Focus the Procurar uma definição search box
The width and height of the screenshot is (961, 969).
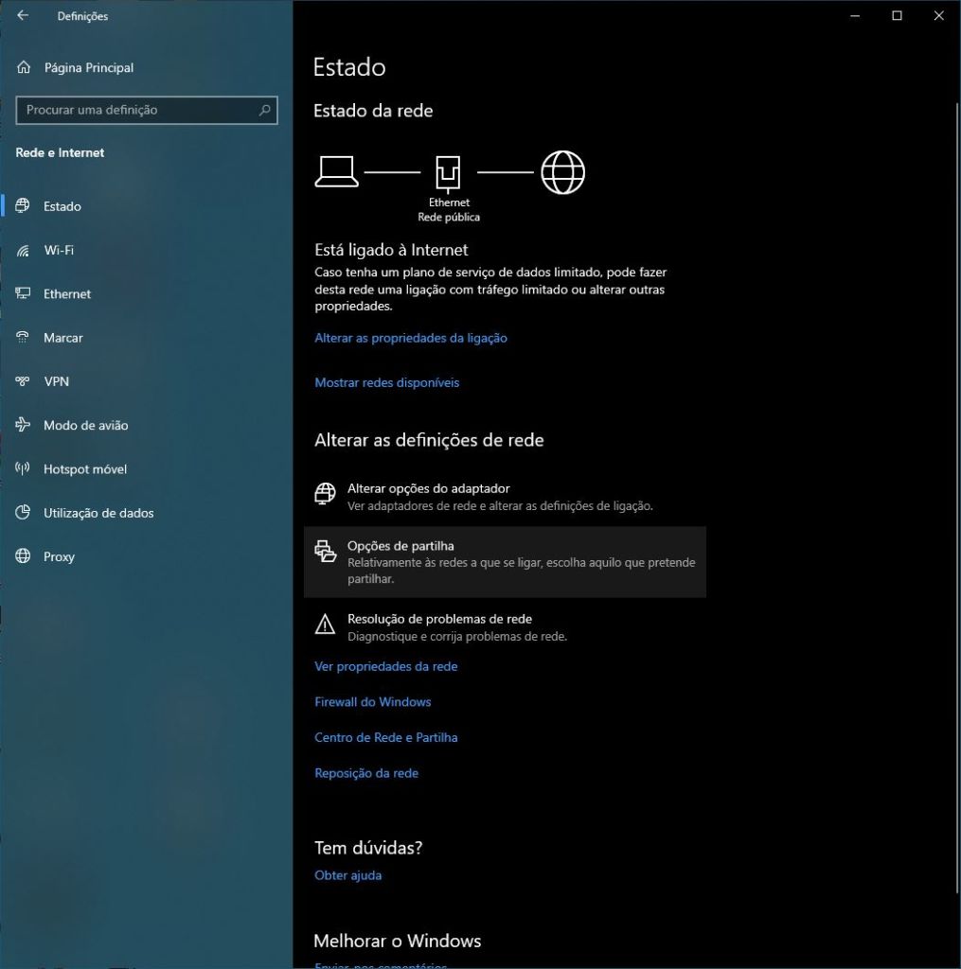pos(137,110)
